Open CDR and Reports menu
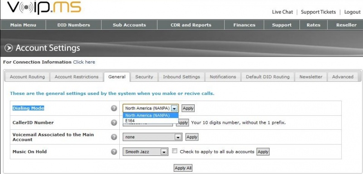363x174 pixels. (x=191, y=25)
